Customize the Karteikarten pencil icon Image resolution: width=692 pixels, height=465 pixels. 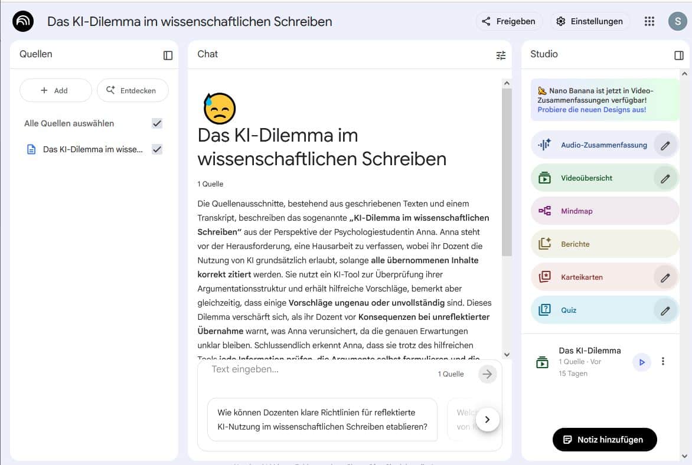pos(665,277)
